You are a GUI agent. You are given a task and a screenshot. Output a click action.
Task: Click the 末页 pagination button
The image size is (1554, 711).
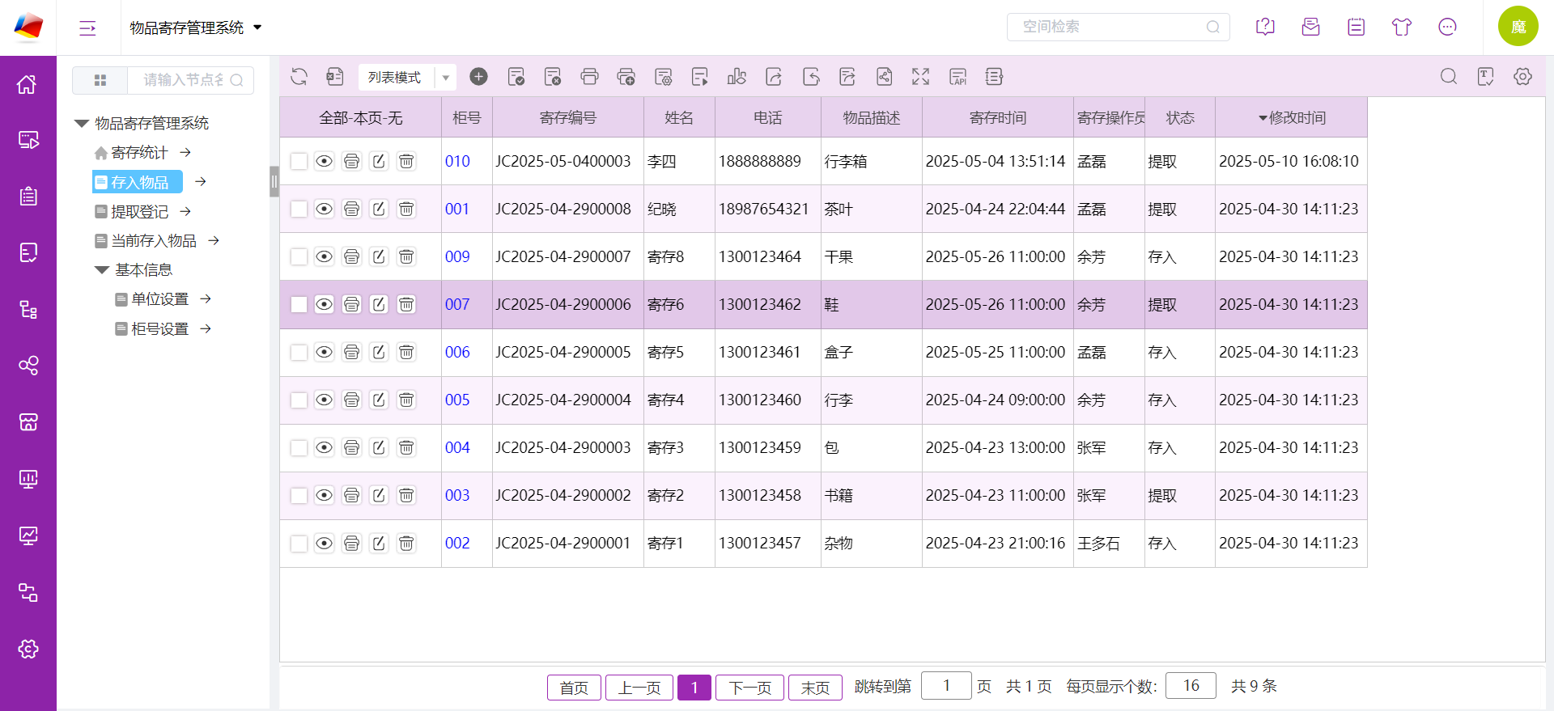[816, 688]
